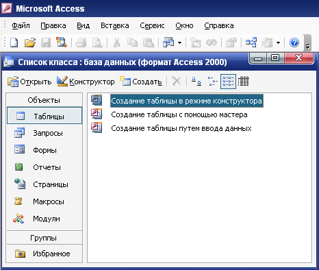This screenshot has height=270, width=319.
Task: Select Отчеты in the objects pane
Action: click(x=44, y=167)
